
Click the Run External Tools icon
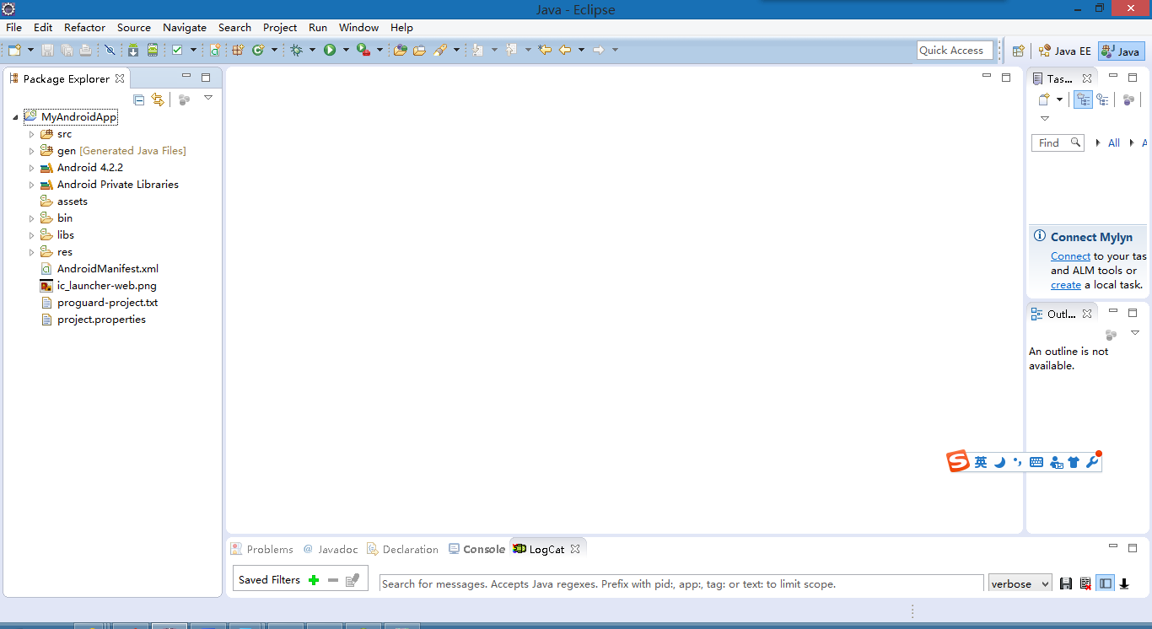363,51
